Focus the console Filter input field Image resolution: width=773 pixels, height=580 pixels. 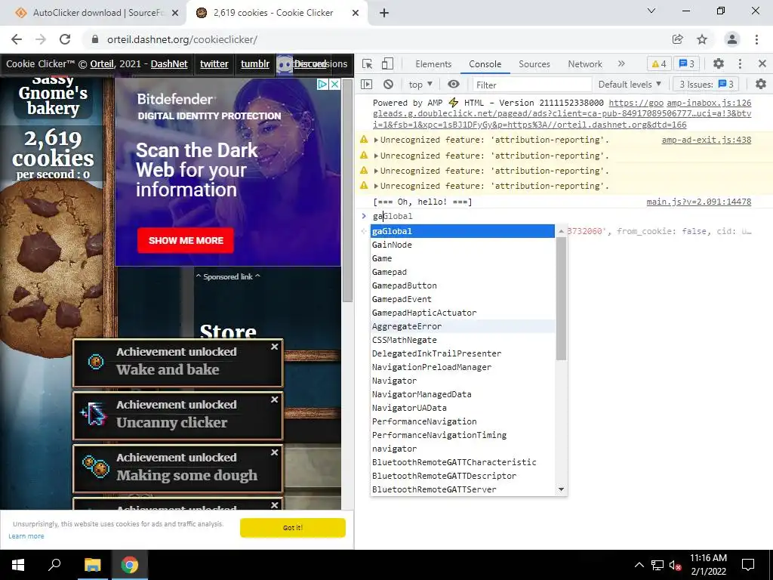tap(532, 85)
